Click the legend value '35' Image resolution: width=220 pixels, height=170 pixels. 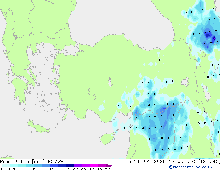[83, 169]
